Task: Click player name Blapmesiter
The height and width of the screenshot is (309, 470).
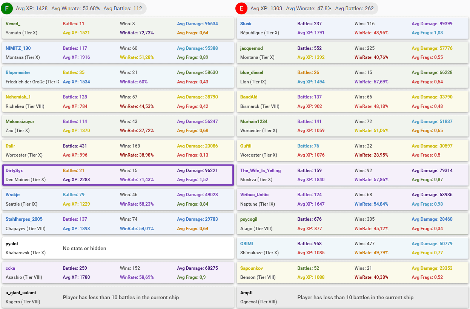Action: point(18,72)
